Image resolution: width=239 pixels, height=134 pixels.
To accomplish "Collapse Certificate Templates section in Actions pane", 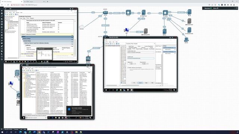I will [175, 48].
